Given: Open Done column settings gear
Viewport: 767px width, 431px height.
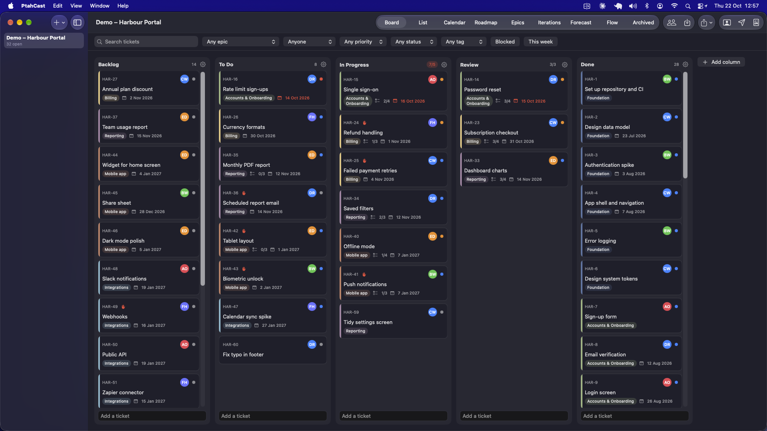Looking at the screenshot, I should (x=686, y=64).
